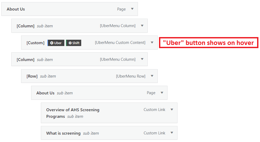Select Overview of AHS Screening Programs item
This screenshot has height=142, width=260.
coord(109,113)
